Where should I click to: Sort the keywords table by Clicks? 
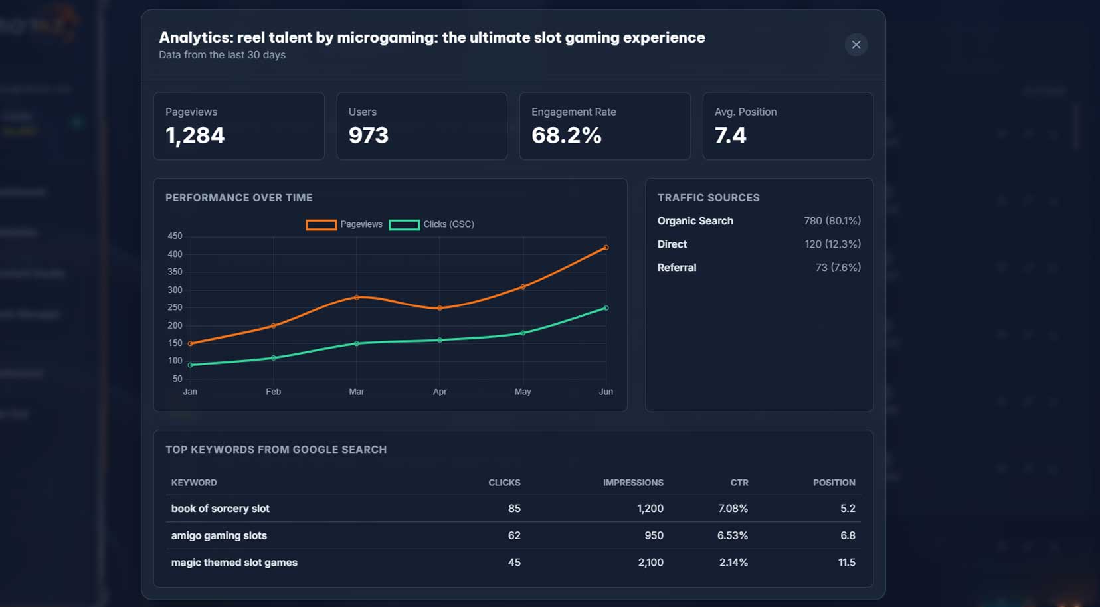click(504, 483)
